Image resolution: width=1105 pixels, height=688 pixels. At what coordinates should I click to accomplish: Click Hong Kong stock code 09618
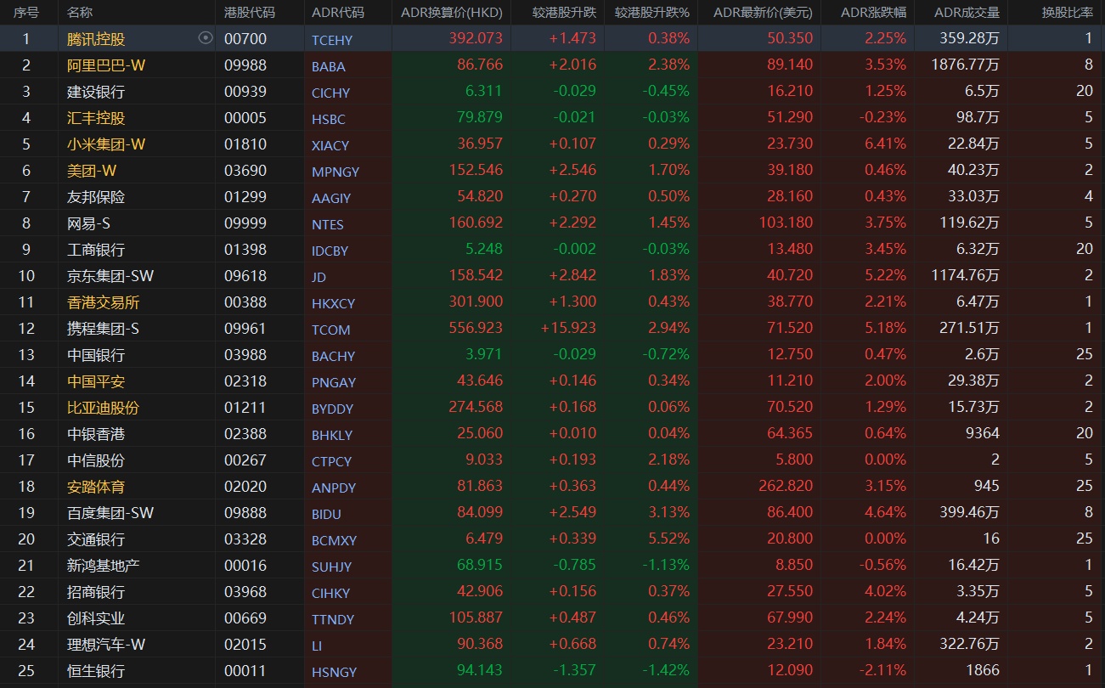245,276
